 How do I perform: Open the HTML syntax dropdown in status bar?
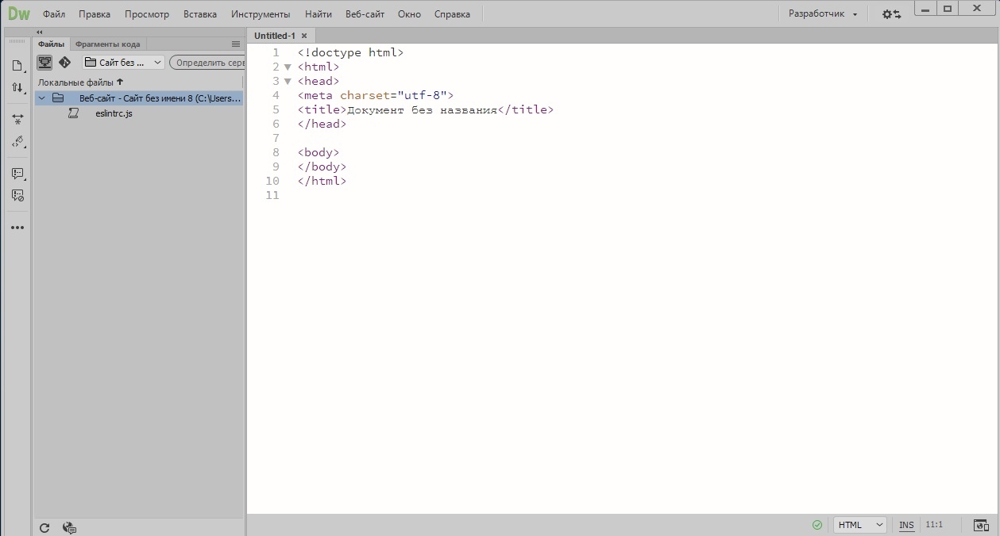tap(859, 524)
